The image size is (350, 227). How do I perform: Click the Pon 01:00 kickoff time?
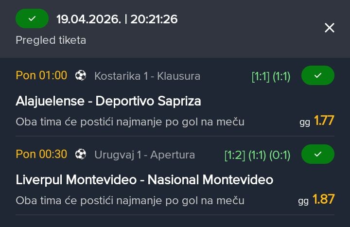pyautogui.click(x=41, y=76)
